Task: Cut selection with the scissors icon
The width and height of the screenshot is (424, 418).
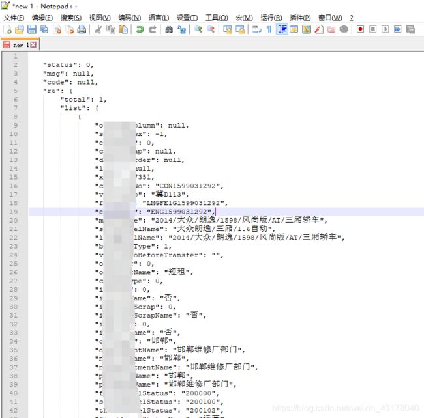Action: pos(98,29)
